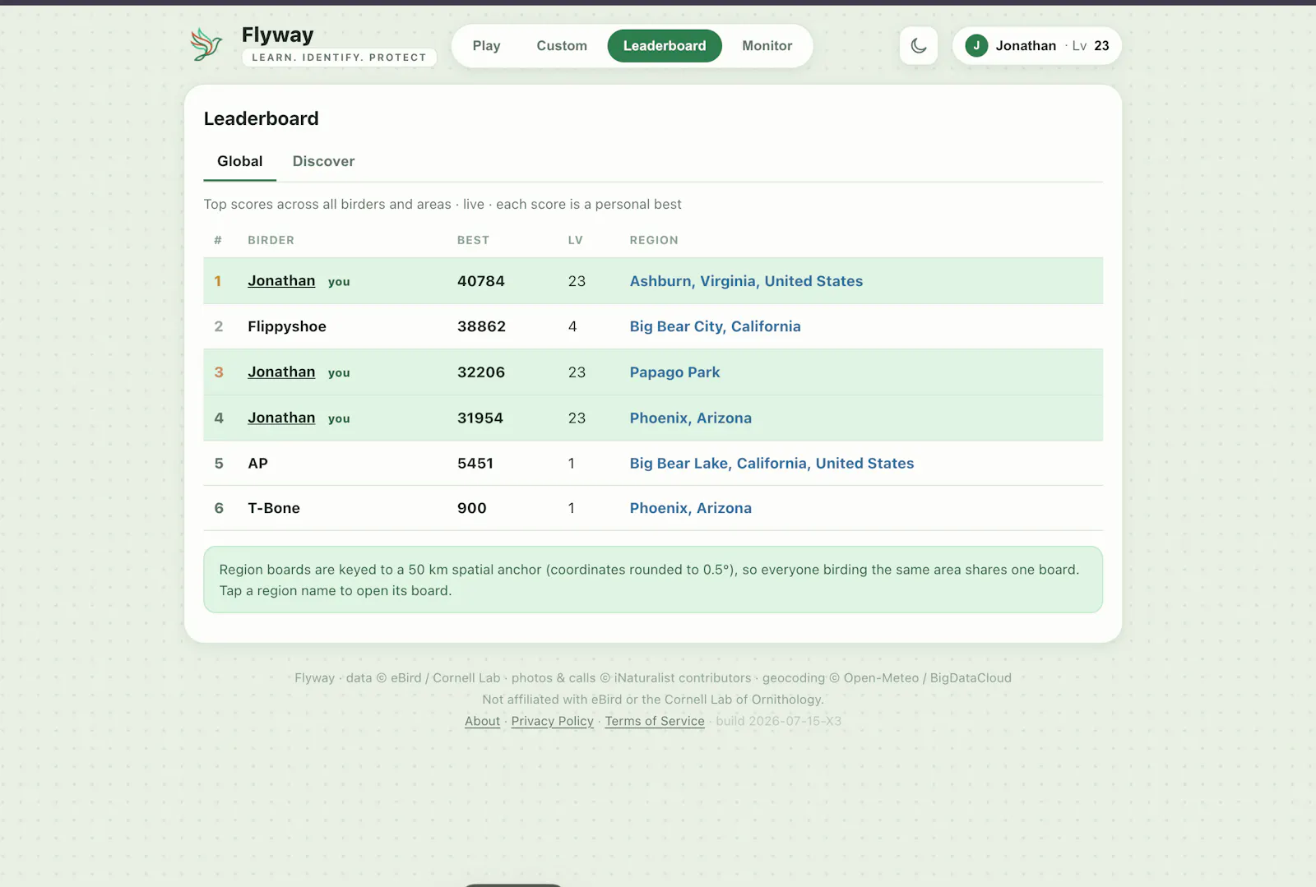The image size is (1316, 887).
Task: Click the score 38862
Action: [481, 326]
